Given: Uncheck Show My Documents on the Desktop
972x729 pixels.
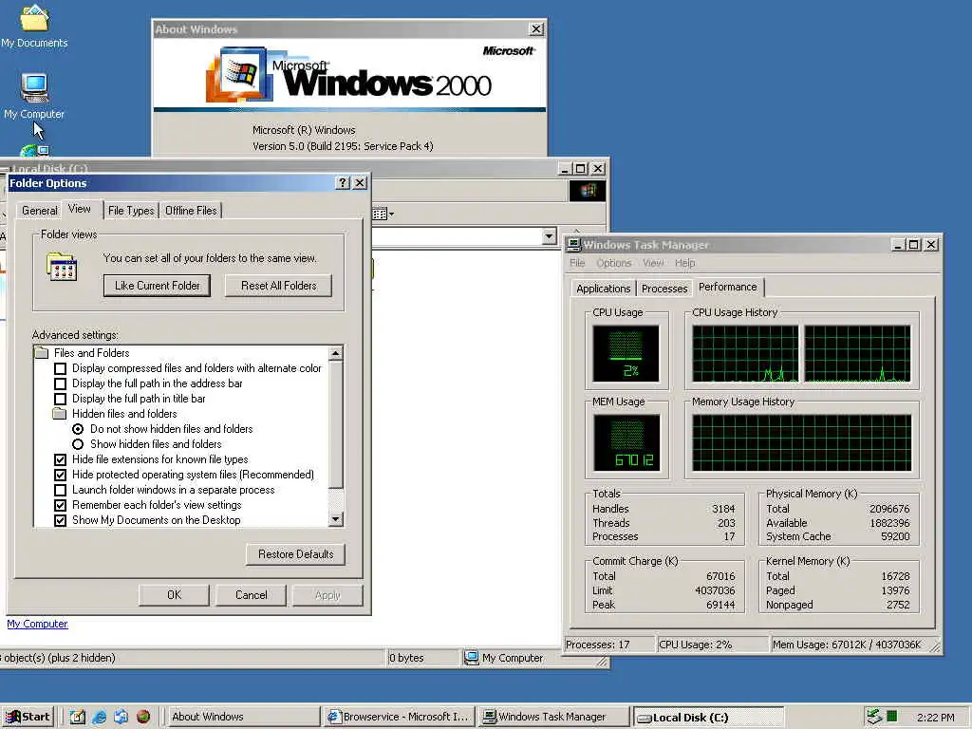Looking at the screenshot, I should point(60,520).
